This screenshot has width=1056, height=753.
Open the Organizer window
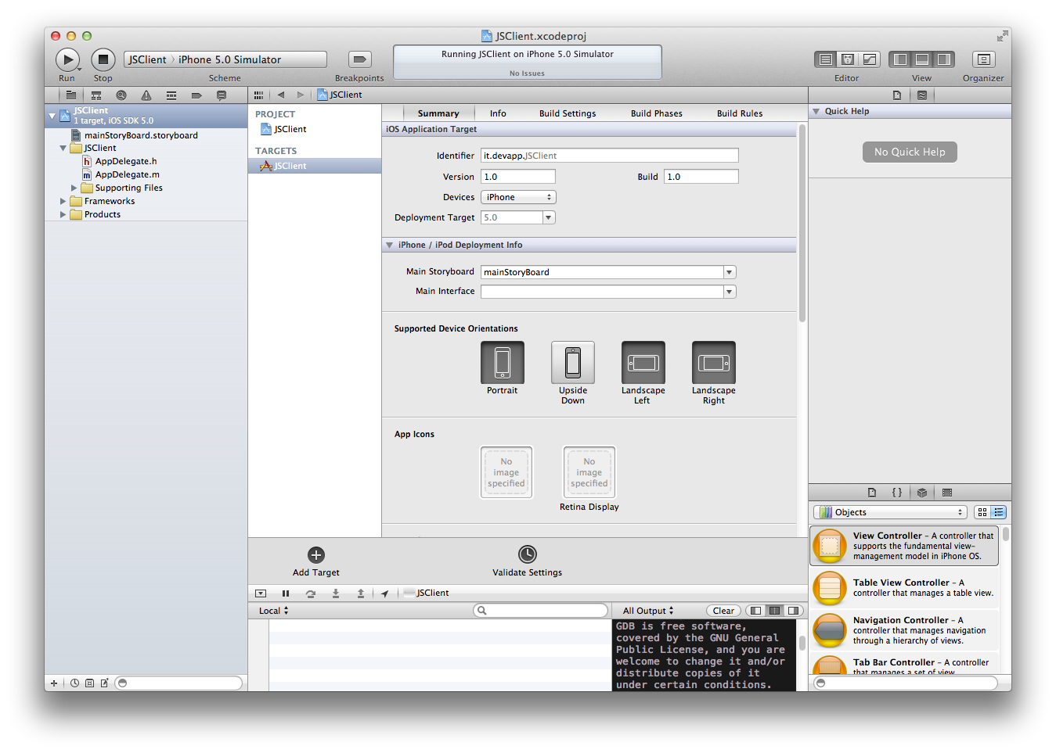tap(983, 59)
